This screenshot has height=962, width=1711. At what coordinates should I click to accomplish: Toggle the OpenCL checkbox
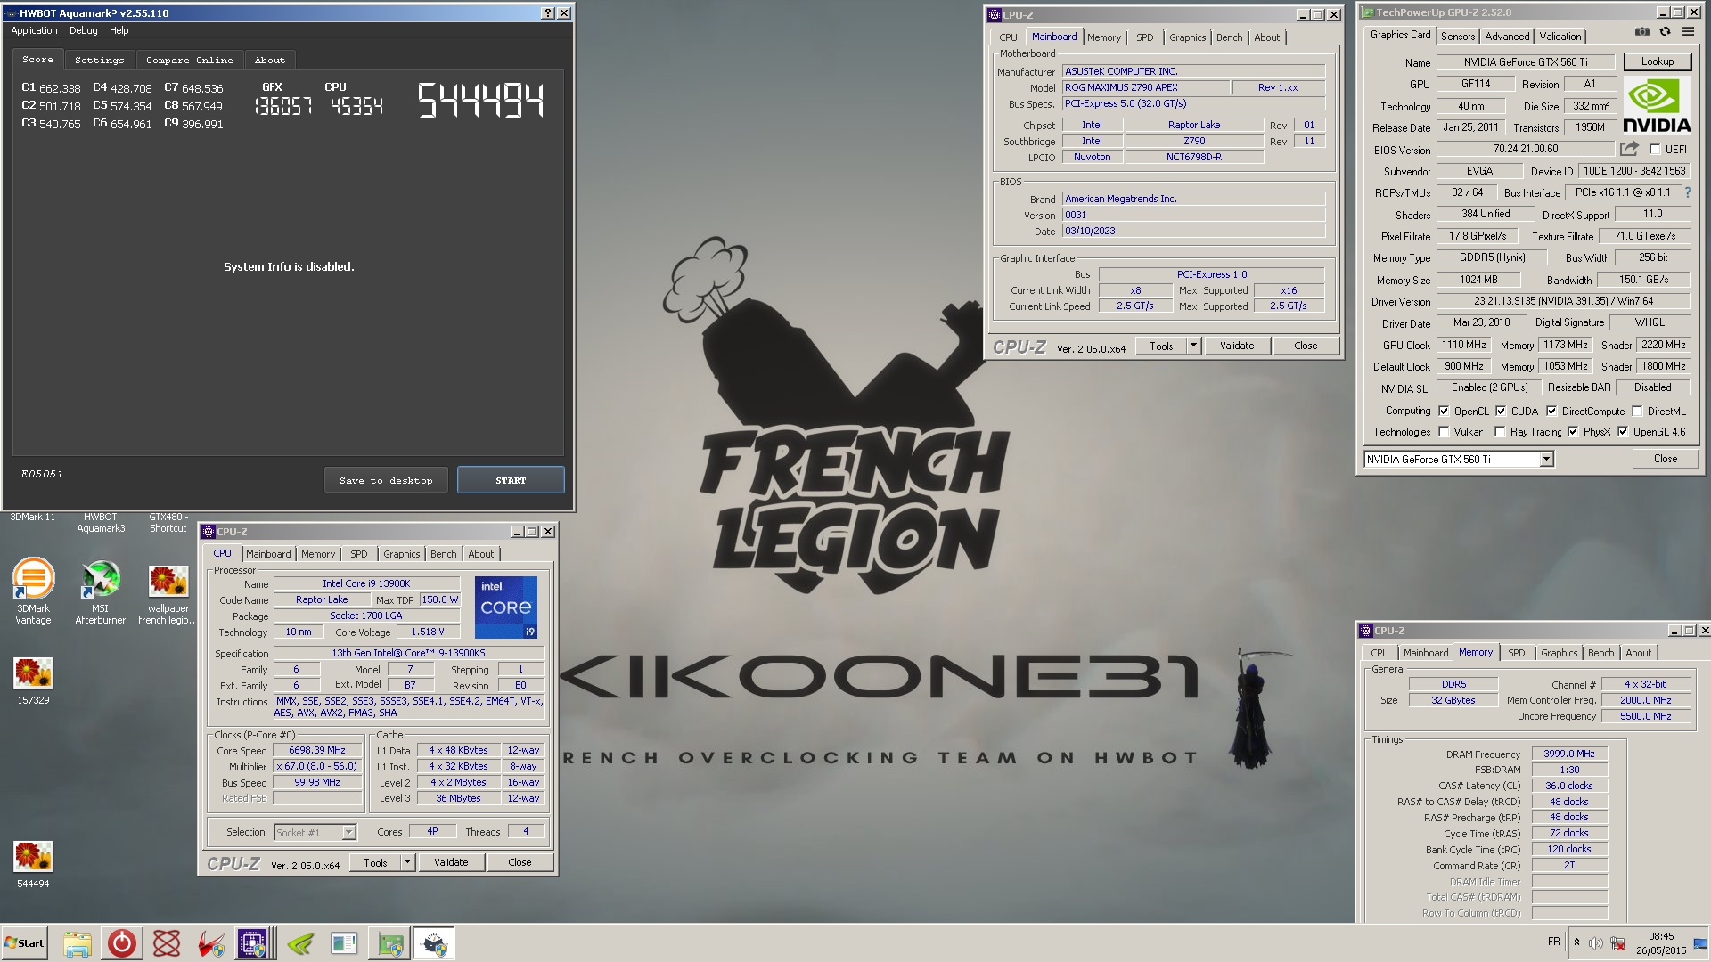click(1444, 412)
